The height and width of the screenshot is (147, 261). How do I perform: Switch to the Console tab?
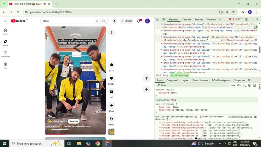tap(186, 19)
